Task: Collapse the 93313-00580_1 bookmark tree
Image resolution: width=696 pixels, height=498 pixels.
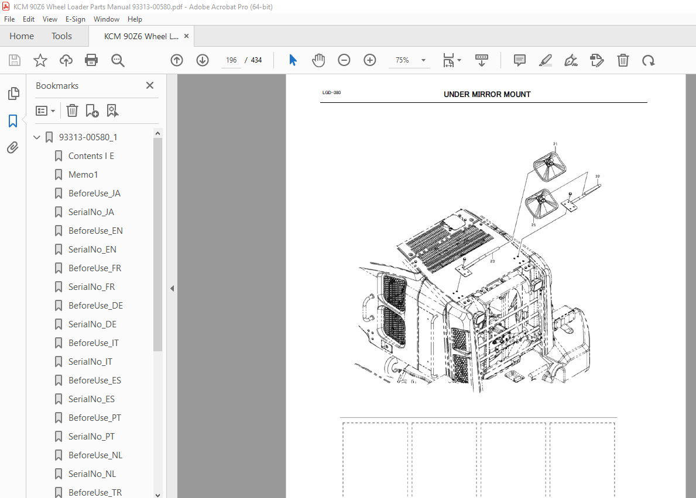Action: click(x=37, y=137)
